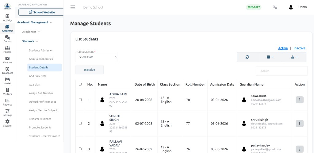Open the Demo user profile icon
314x153 pixels.
pos(291,7)
